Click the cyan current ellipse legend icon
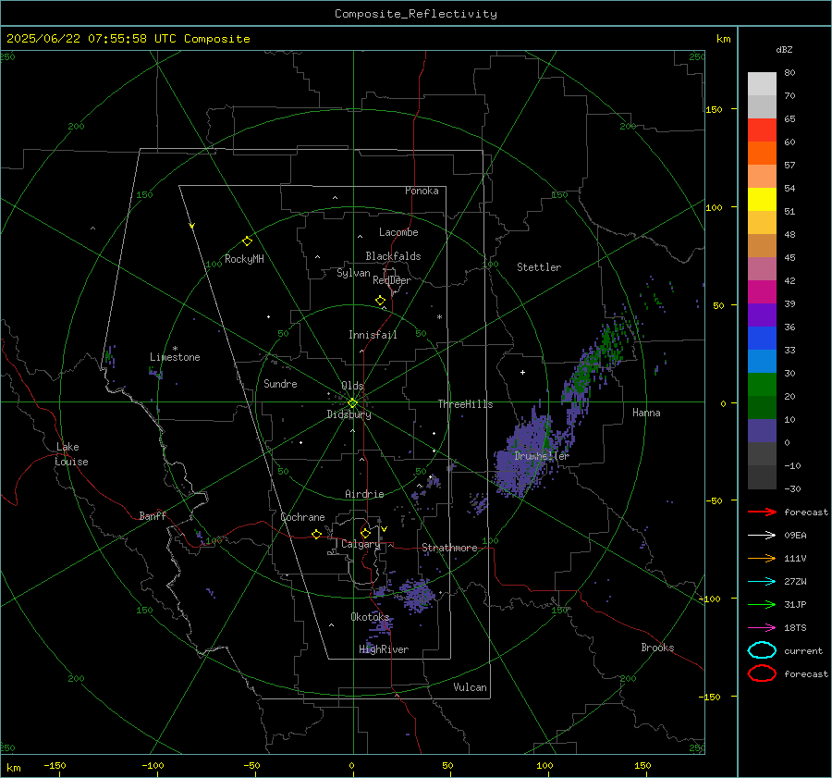This screenshot has height=778, width=832. [x=762, y=650]
